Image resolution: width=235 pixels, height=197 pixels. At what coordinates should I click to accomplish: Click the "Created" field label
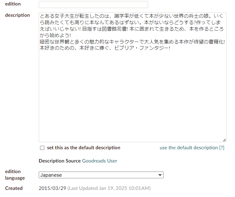pos(14,188)
